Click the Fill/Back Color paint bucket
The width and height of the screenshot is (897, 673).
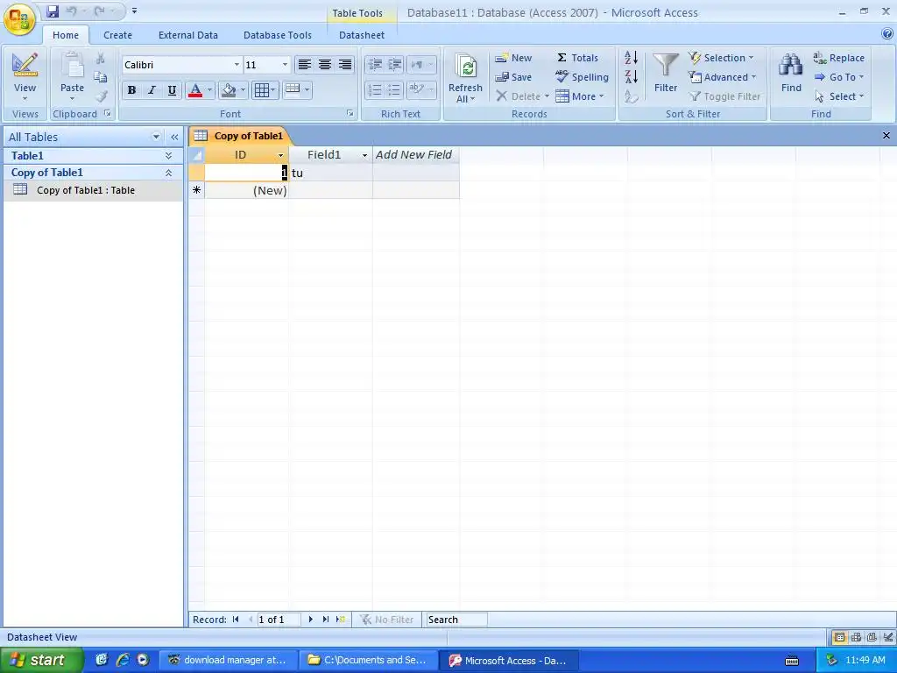pyautogui.click(x=229, y=90)
